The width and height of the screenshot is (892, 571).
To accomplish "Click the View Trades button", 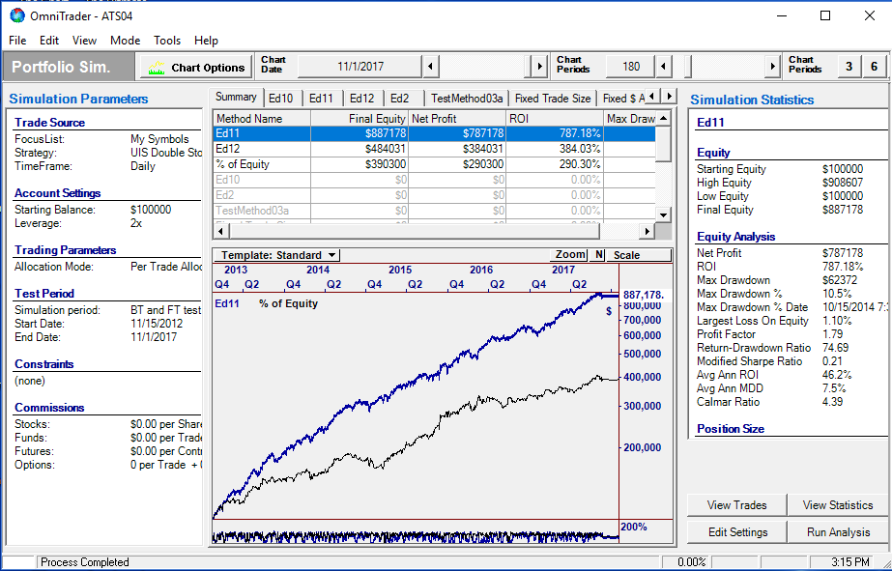I will coord(736,505).
